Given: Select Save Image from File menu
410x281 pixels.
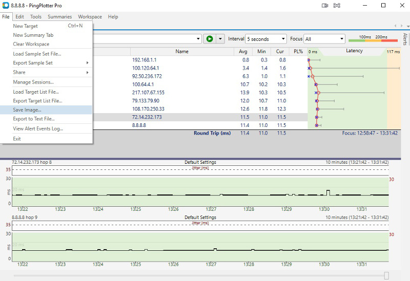Looking at the screenshot, I should (27, 110).
